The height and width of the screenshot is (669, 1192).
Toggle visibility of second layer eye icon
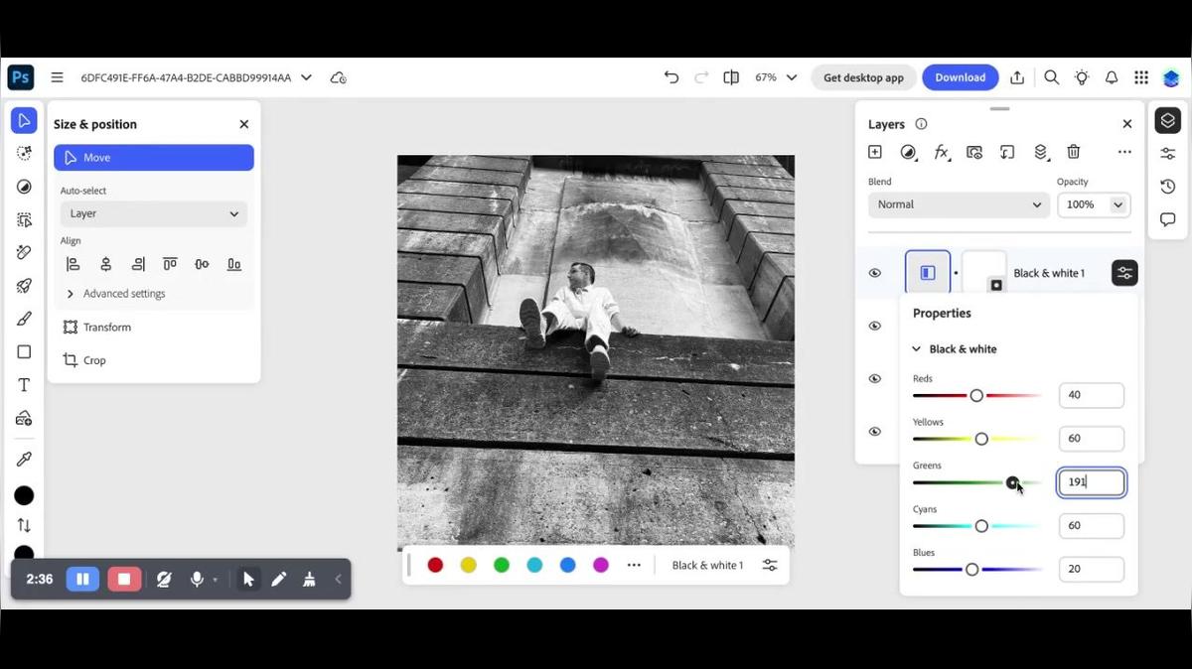pyautogui.click(x=875, y=326)
